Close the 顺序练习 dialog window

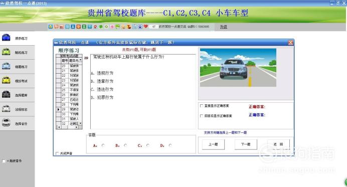[290, 43]
